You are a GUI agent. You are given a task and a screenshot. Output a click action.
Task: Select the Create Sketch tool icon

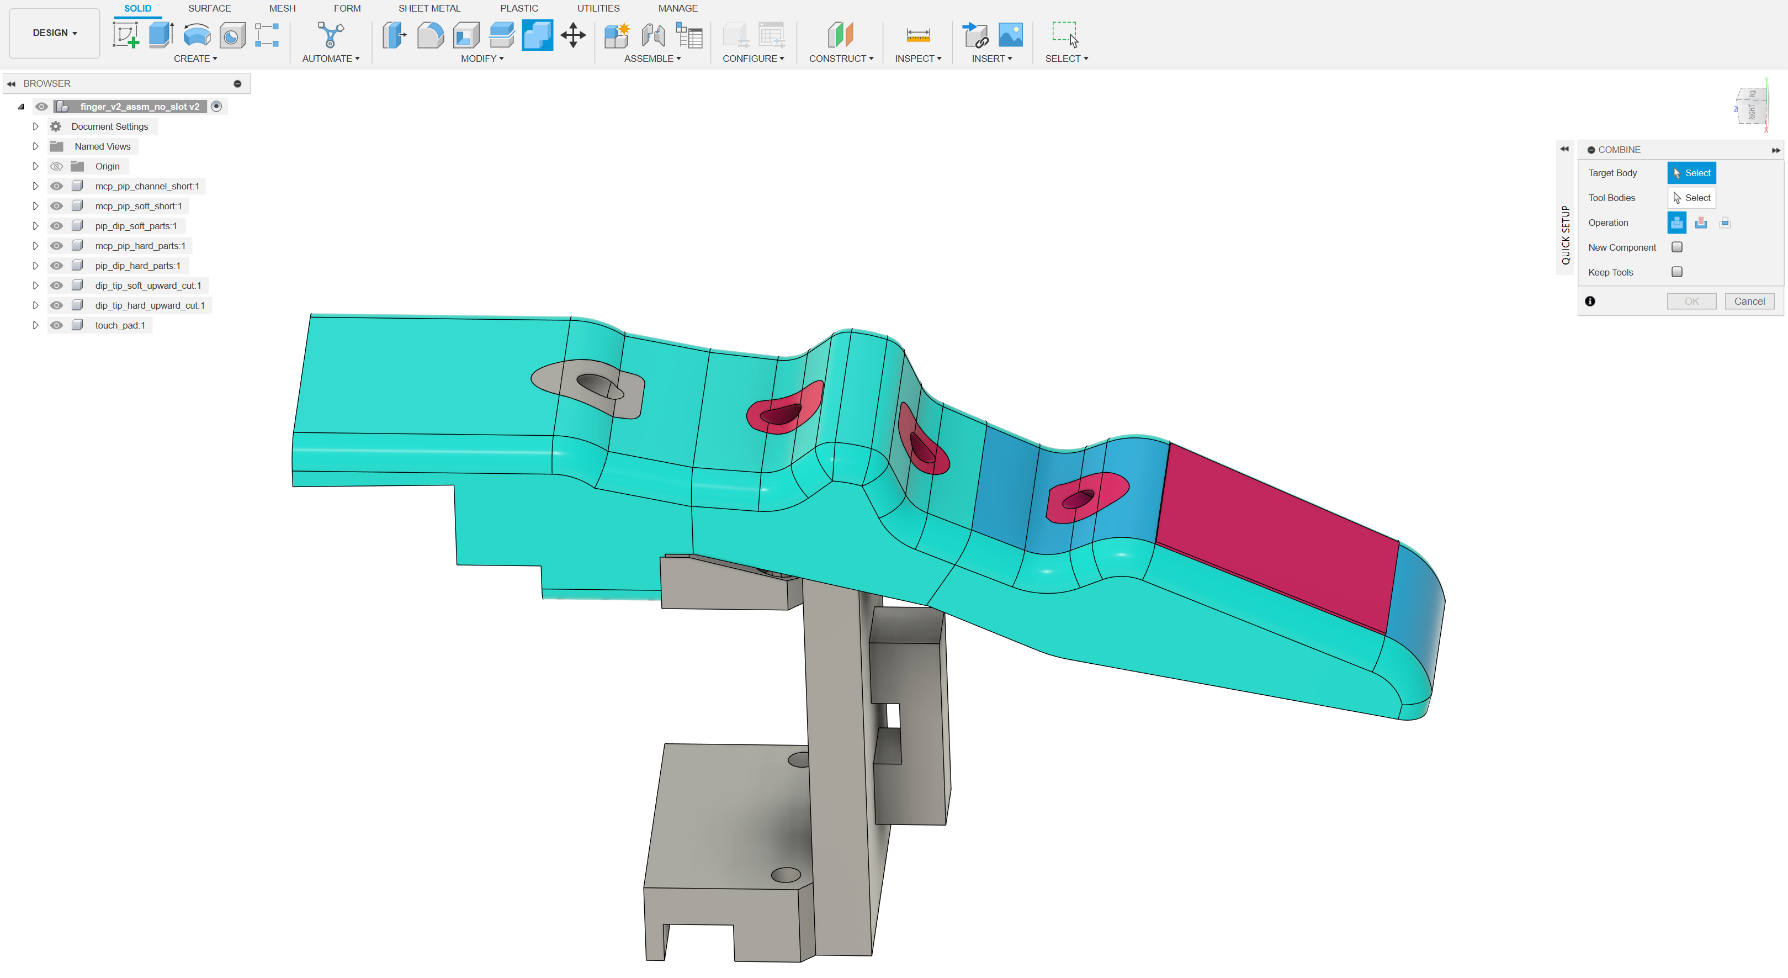coord(126,35)
